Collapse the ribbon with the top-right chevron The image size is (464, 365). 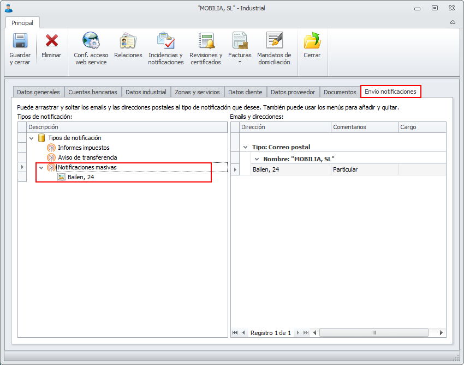(453, 22)
